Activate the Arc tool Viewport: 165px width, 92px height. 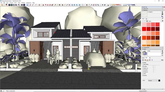36,5
